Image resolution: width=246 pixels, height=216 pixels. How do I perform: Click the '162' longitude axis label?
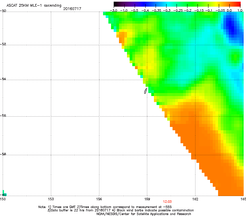pos(195,199)
